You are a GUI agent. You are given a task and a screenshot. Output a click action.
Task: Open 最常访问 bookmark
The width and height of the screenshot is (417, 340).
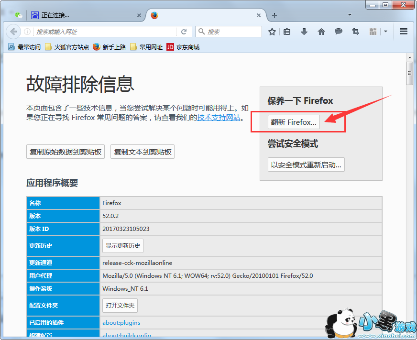pos(24,47)
